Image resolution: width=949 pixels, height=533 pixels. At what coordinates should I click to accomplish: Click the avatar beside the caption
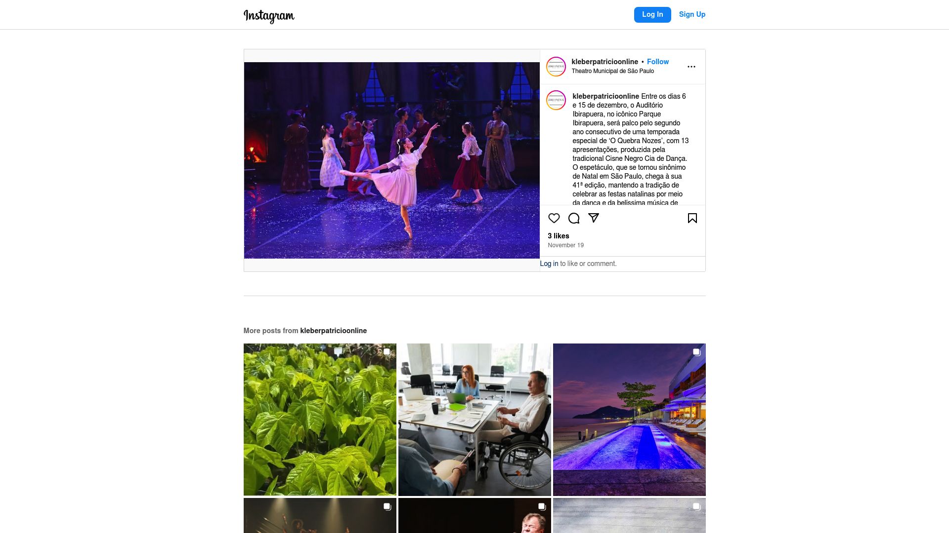point(556,100)
